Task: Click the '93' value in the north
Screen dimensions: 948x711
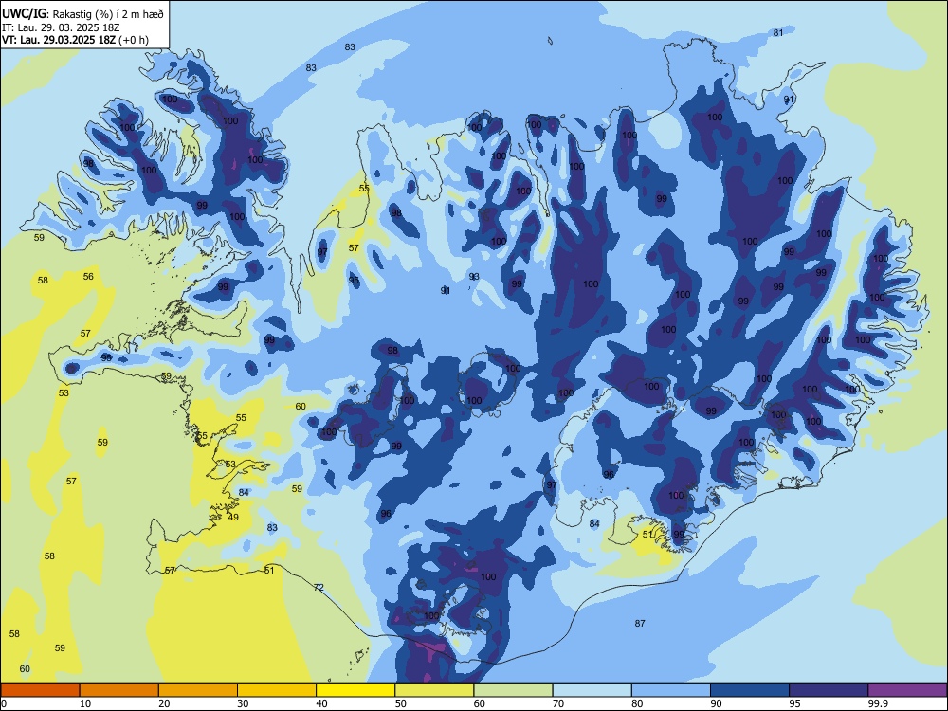Action: point(474,276)
